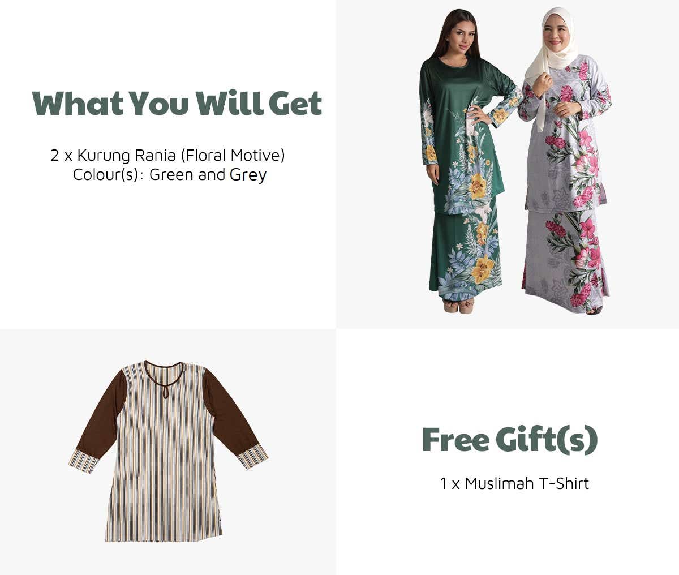Click the brown left sleeve of T-shirt
Screen dimensions: 679x575
102,413
